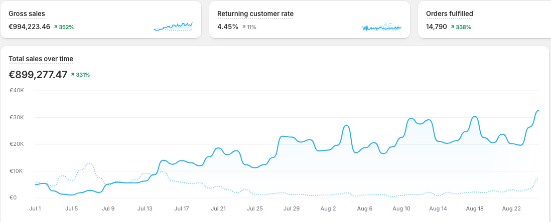Select the Jul 1 date on x-axis
The image size is (551, 222).
coord(35,208)
